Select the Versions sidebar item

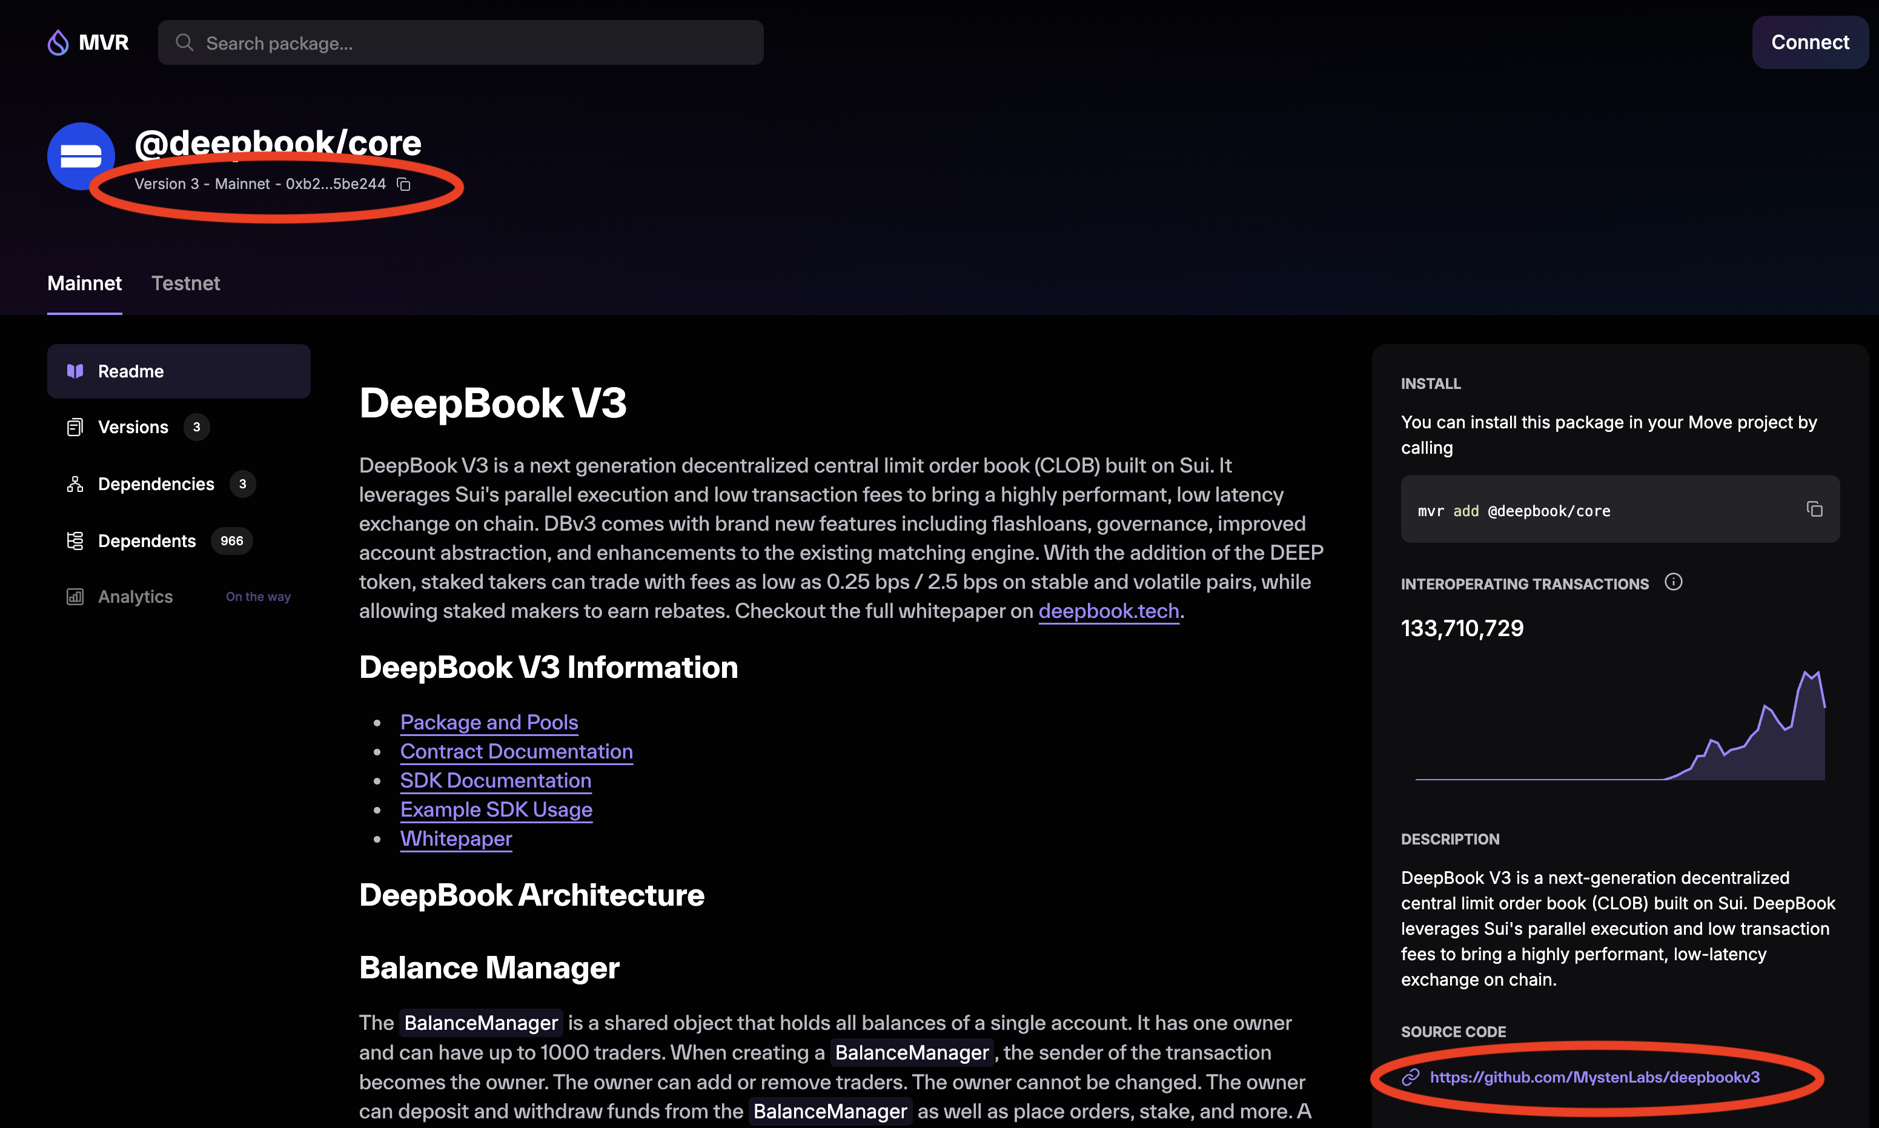[x=133, y=426]
